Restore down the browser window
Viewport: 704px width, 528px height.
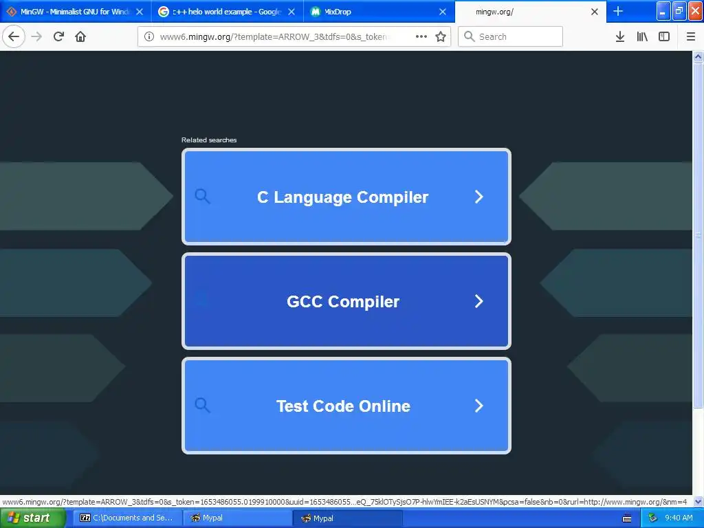[x=679, y=11]
